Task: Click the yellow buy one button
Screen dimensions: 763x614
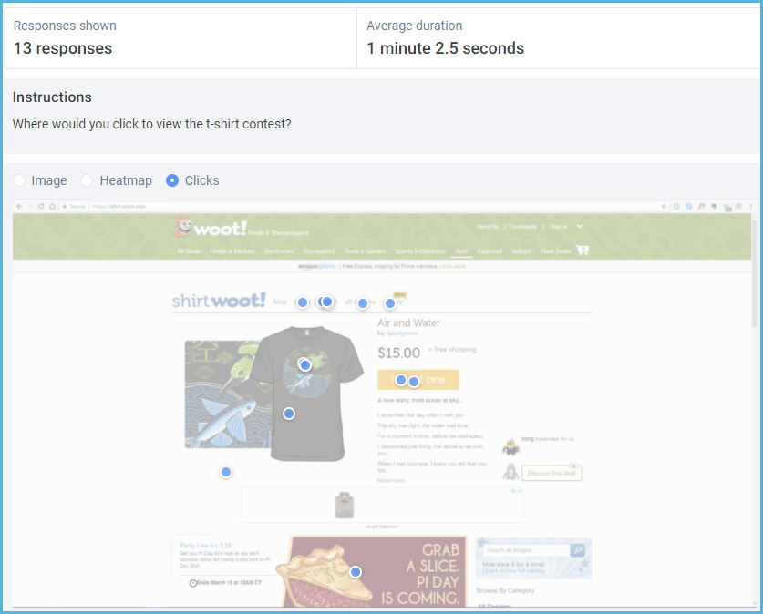Action: [x=418, y=380]
